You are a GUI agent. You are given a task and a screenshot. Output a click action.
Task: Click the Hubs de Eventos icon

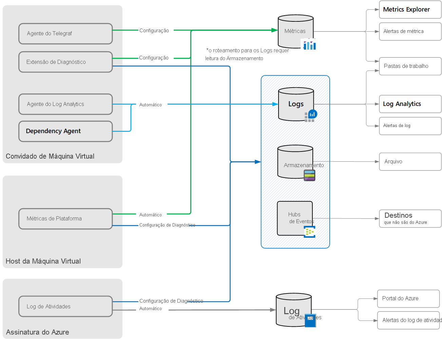click(x=309, y=232)
